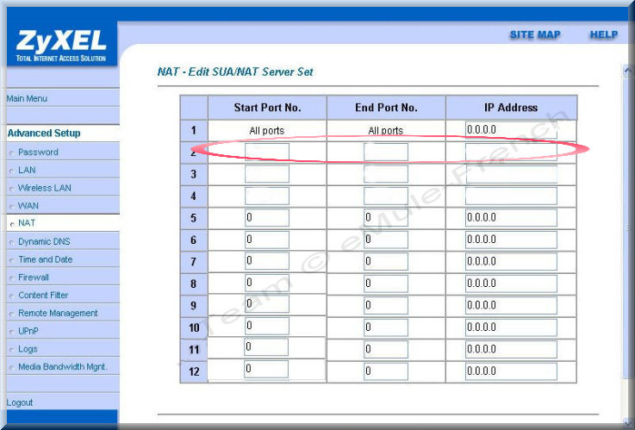Focus IP Address field in row 4

511,196
